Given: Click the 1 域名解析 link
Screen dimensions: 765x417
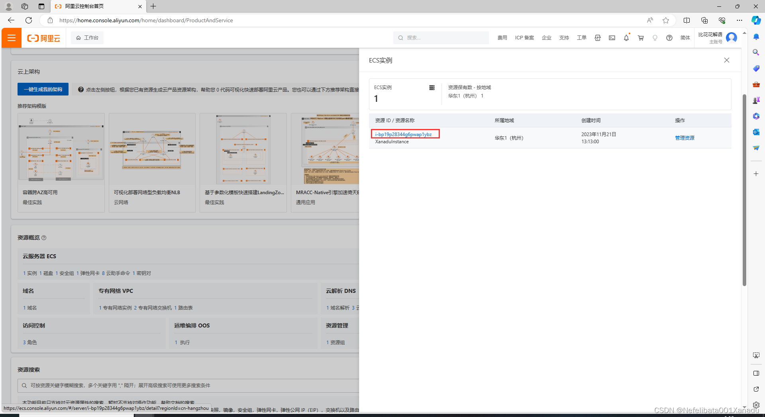Looking at the screenshot, I should 338,308.
